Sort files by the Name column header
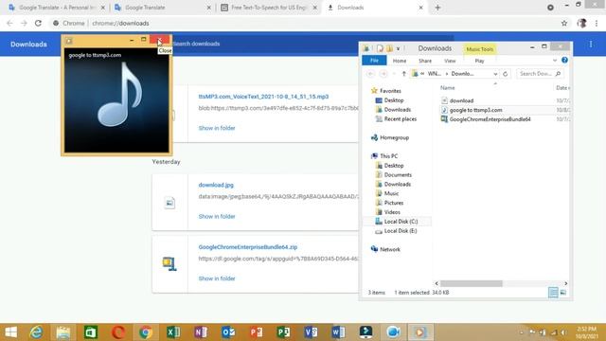 (x=448, y=88)
